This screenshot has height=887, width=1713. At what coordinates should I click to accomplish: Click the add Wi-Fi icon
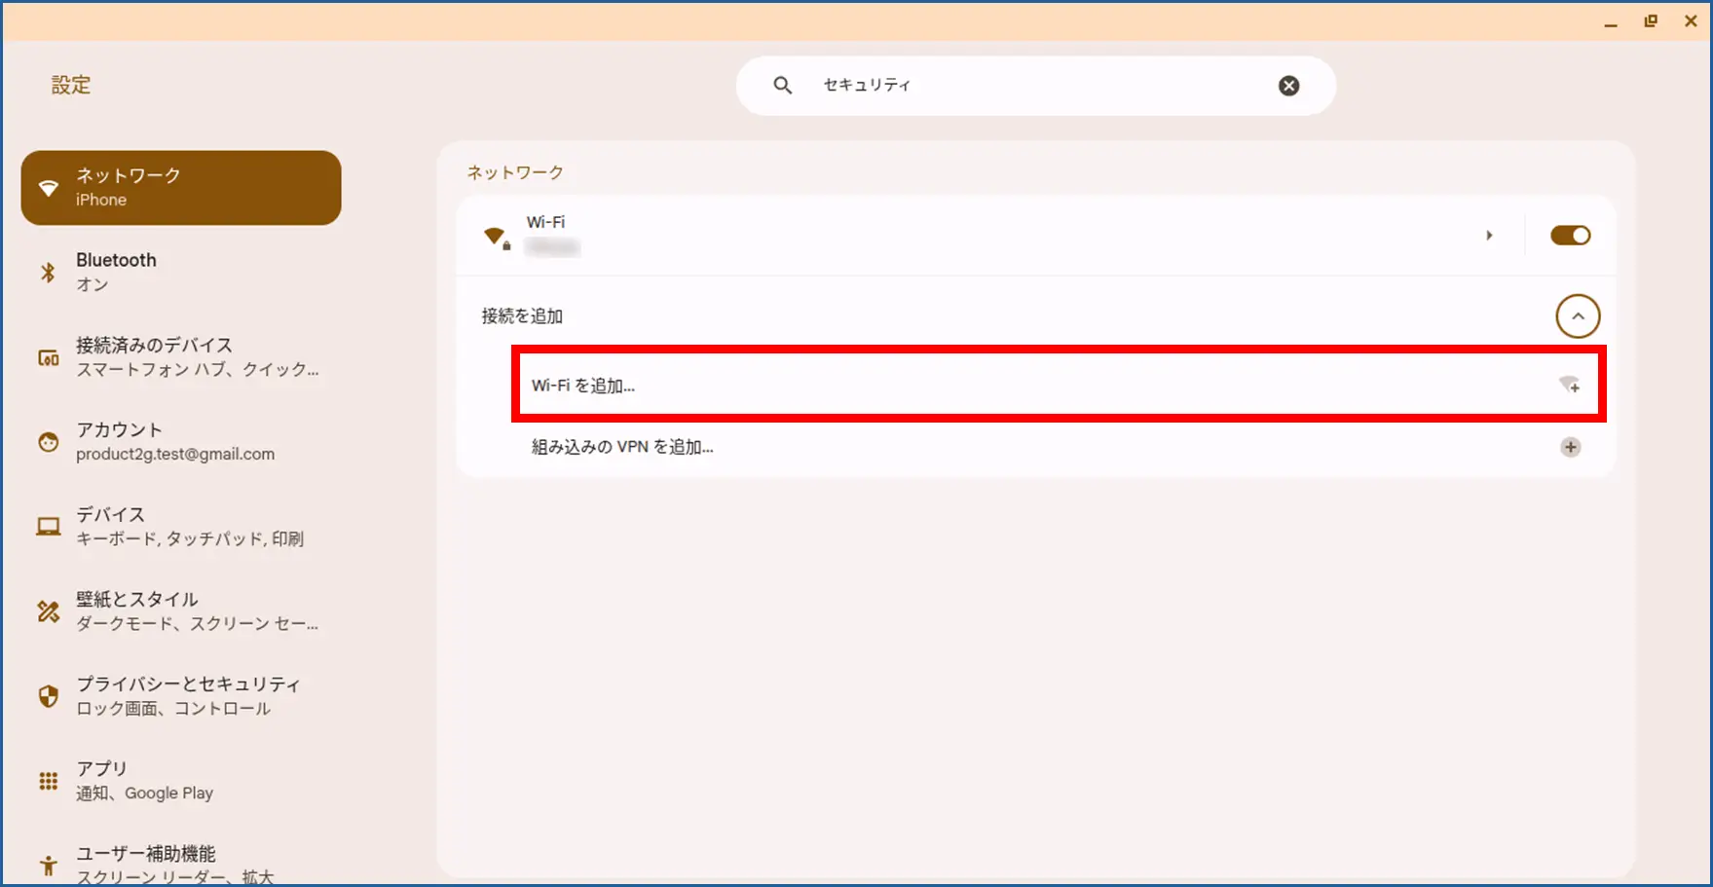pos(1569,386)
